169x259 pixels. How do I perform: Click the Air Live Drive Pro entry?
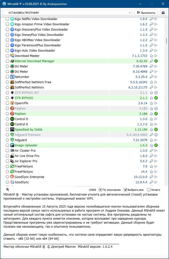(27, 156)
